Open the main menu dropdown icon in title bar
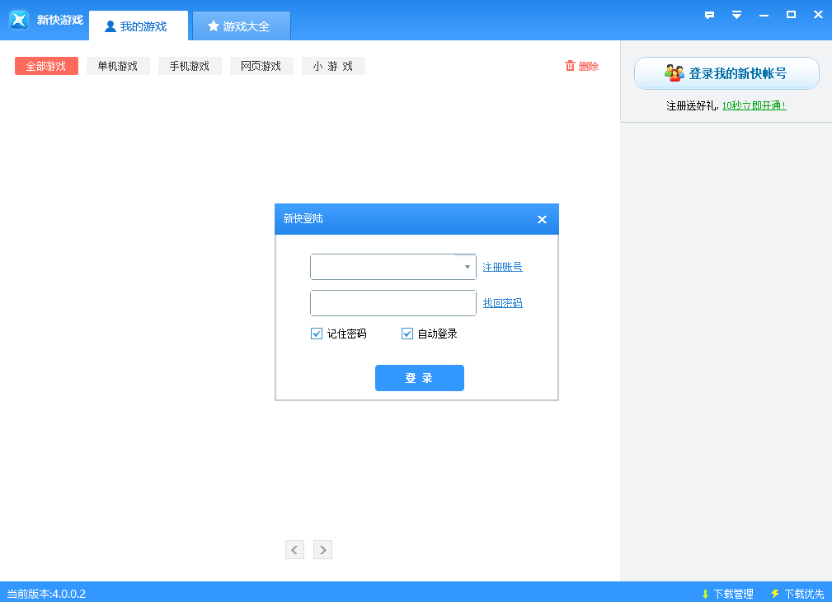This screenshot has height=602, width=832. click(736, 15)
